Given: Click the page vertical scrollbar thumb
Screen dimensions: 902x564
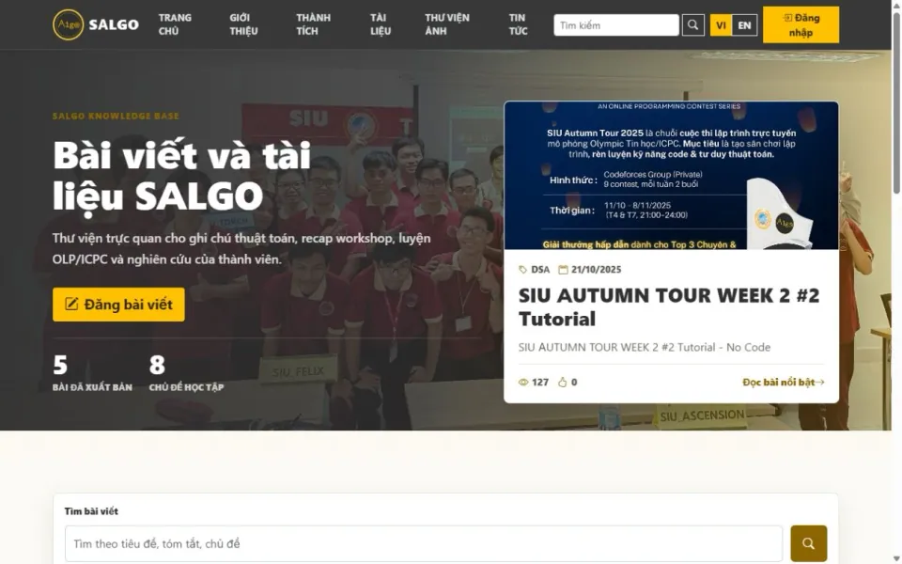Looking at the screenshot, I should tap(896, 103).
